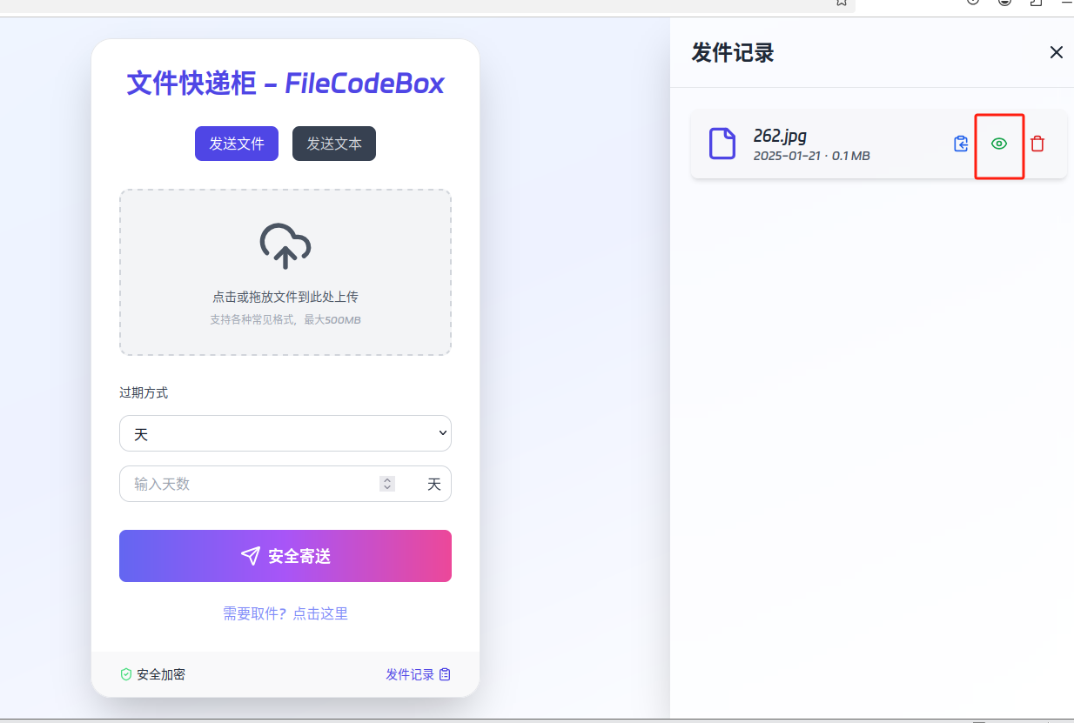This screenshot has width=1074, height=723.
Task: View details of 262.jpg with eye icon
Action: (x=999, y=144)
